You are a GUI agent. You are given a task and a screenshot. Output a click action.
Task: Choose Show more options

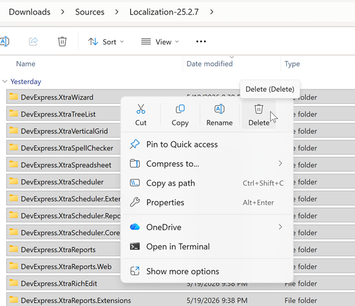tap(207, 271)
